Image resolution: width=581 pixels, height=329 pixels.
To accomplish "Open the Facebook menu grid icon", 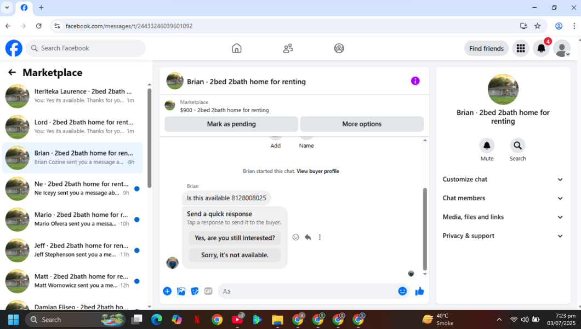I will click(x=521, y=49).
